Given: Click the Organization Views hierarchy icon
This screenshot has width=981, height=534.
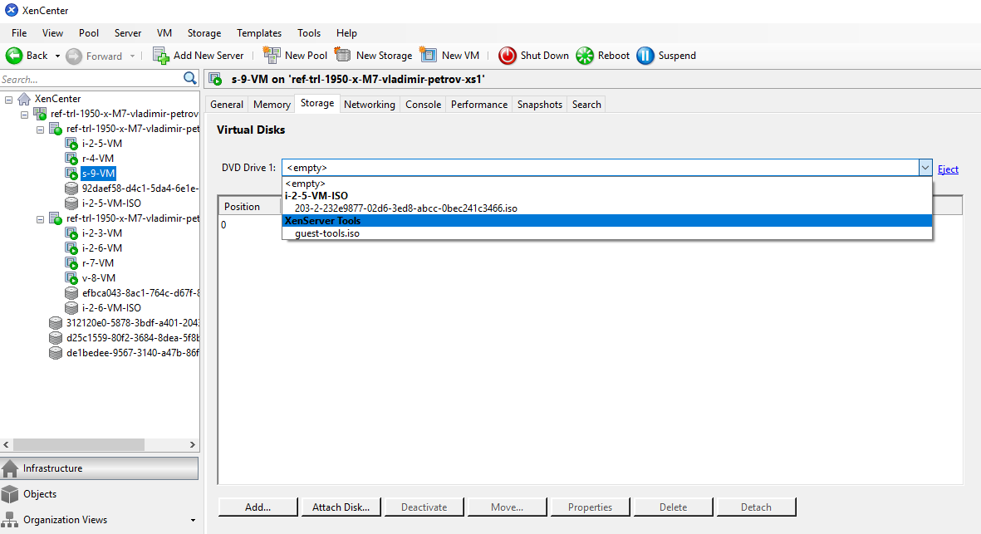Looking at the screenshot, I should (x=10, y=520).
